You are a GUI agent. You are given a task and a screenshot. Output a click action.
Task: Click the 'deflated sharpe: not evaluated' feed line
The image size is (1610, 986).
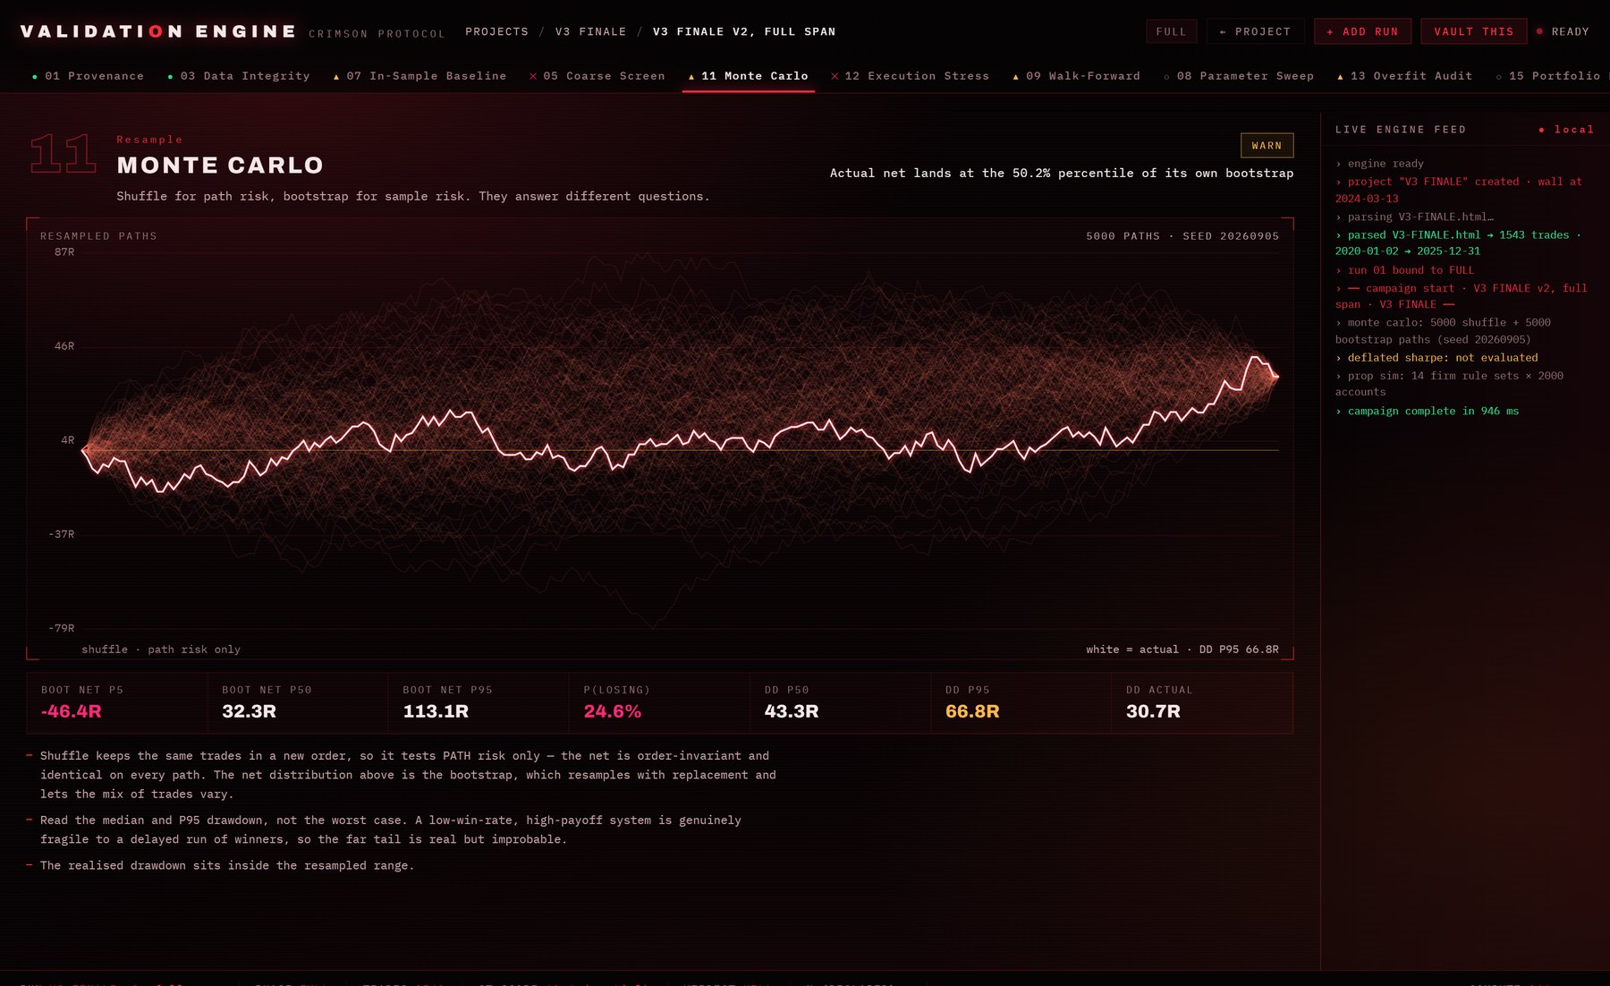pos(1437,357)
